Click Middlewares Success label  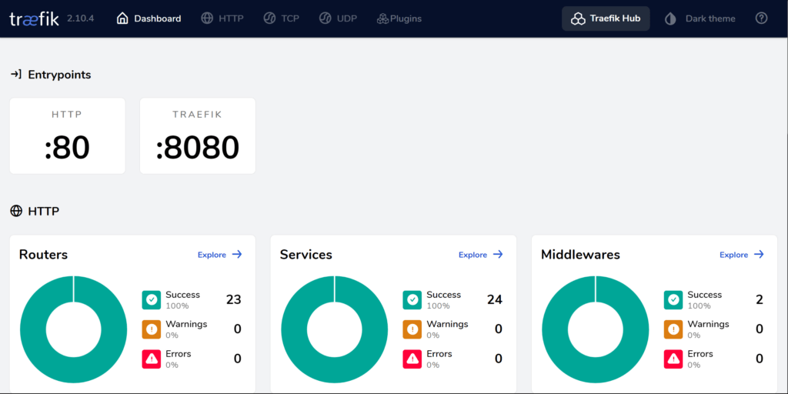pos(705,295)
